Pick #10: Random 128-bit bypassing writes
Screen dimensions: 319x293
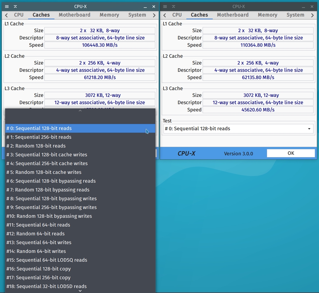[80, 216]
